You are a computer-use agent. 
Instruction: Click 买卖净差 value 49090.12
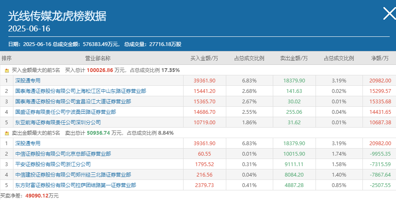click(x=37, y=196)
